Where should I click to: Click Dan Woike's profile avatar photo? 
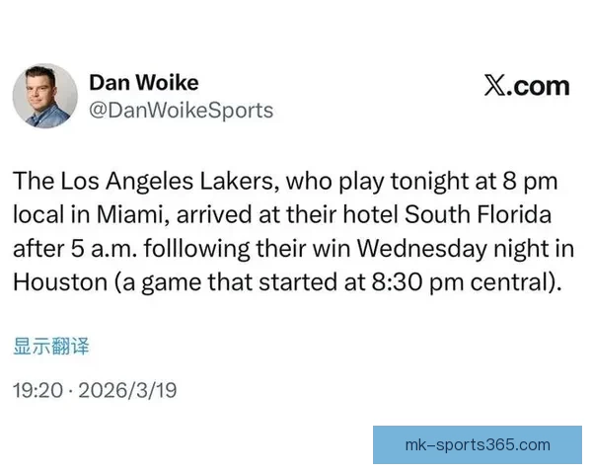44,96
